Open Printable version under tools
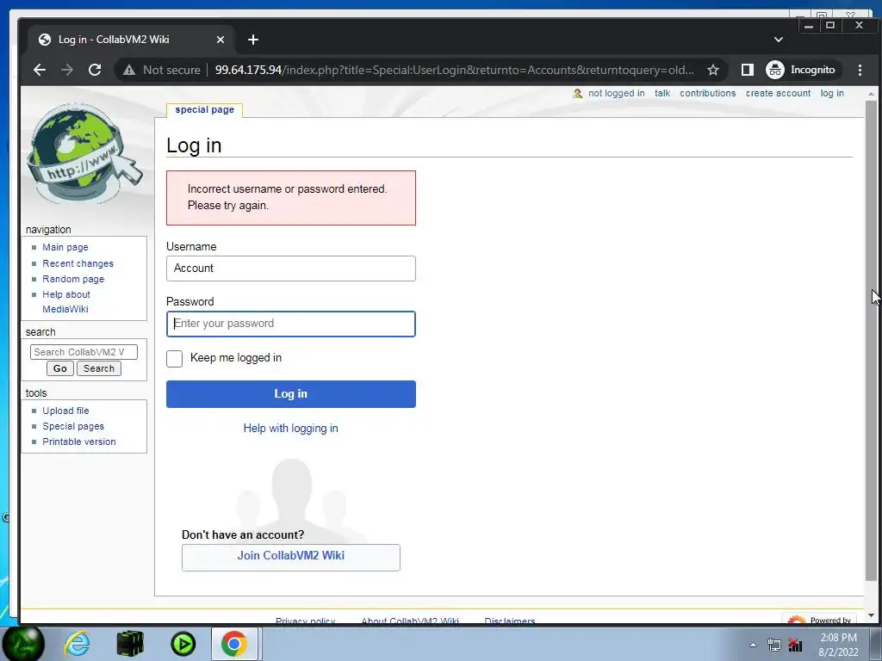This screenshot has height=661, width=882. 78,442
